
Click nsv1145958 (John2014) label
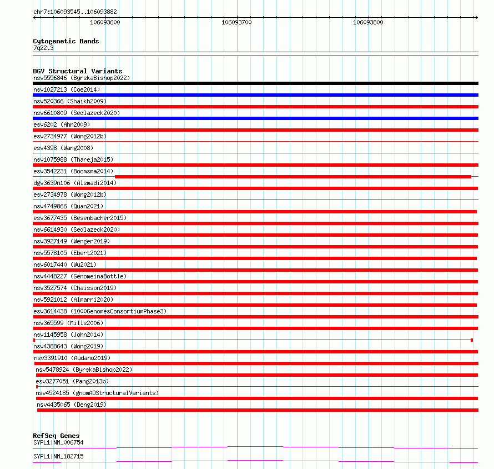[68, 335]
